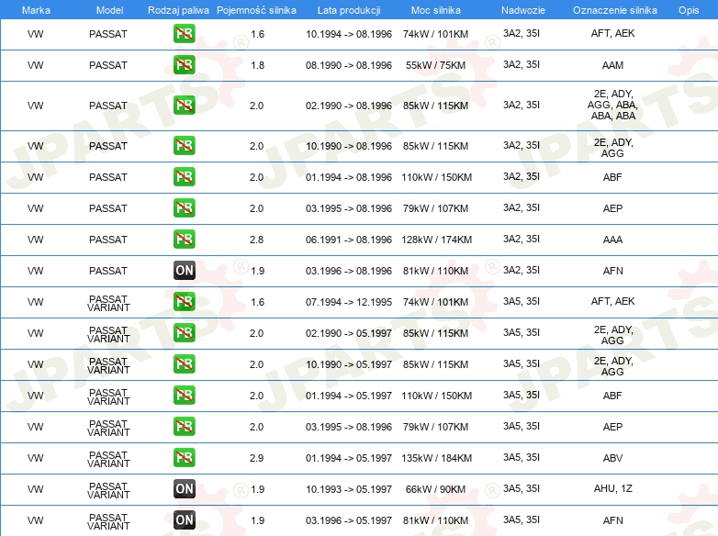
Task: Click petrol icon in Passat 2.8 AAA row
Action: [x=184, y=239]
